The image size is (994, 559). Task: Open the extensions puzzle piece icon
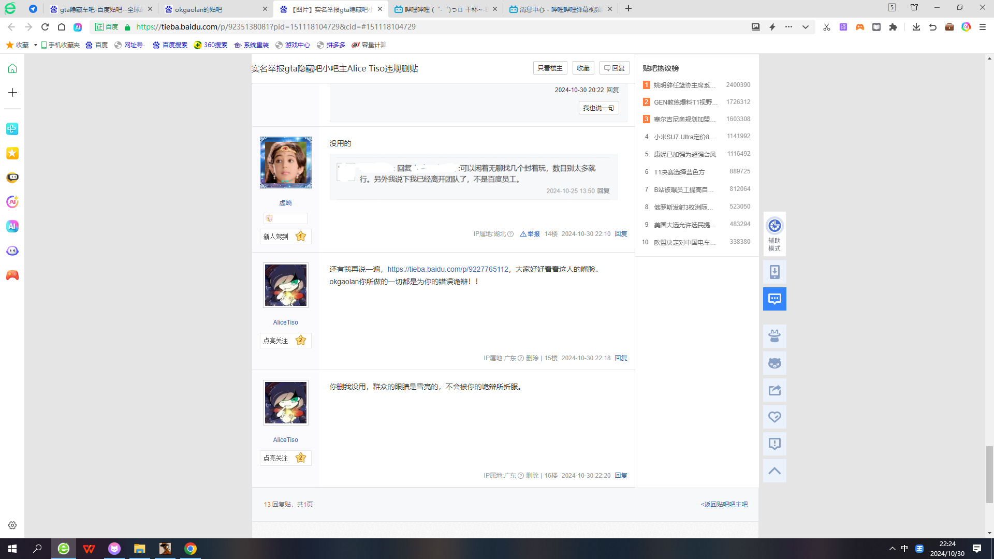[x=893, y=27]
